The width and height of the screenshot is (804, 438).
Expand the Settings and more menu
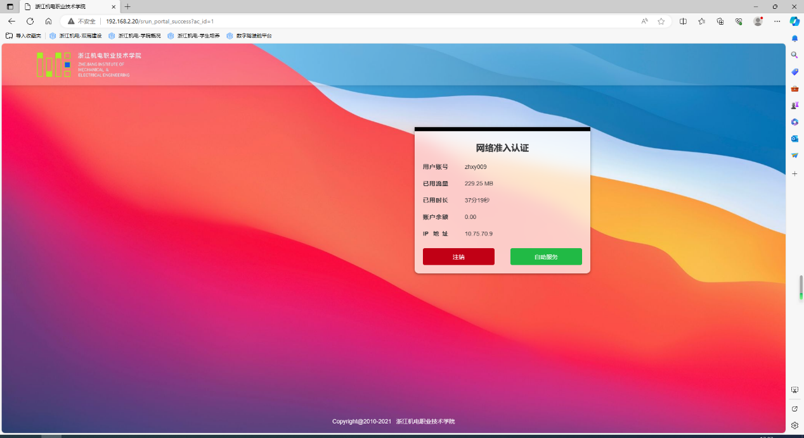[x=777, y=21]
